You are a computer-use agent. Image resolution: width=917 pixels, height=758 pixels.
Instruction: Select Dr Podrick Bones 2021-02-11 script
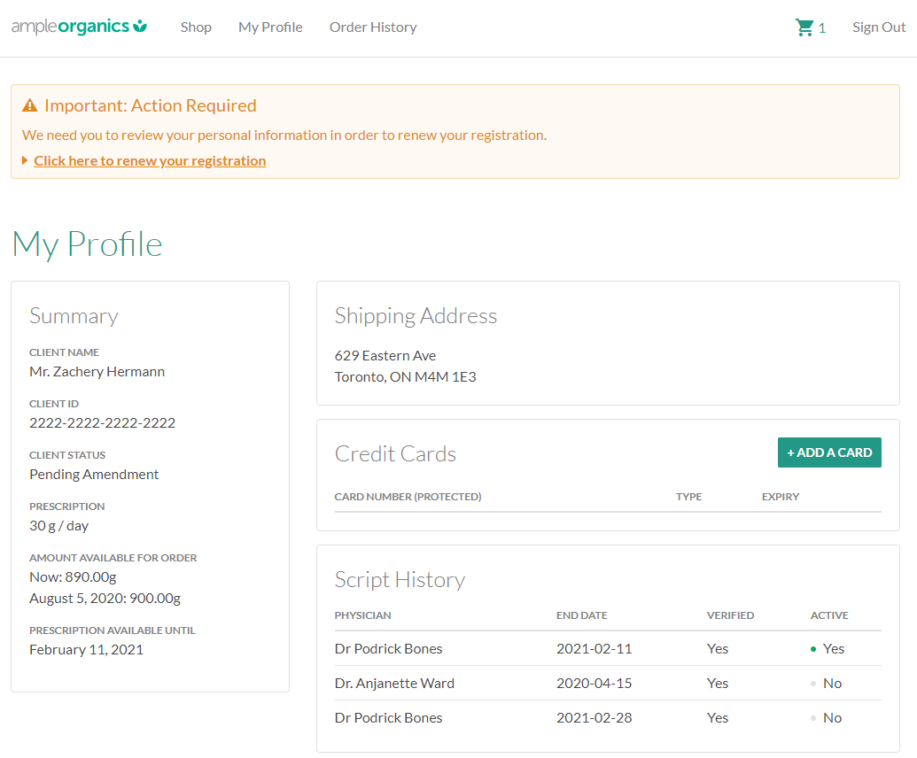coord(388,649)
